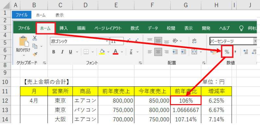260x126 pixels.
Task: Click the orientation (angled ab) icon
Action: point(175,41)
